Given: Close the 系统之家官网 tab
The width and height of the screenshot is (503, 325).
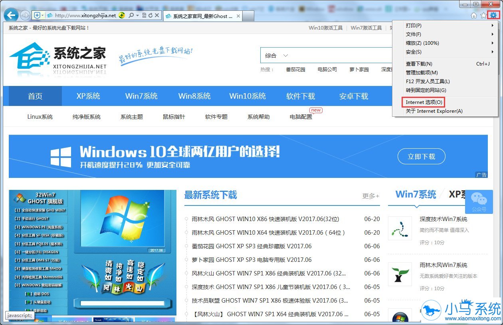Looking at the screenshot, I should click(238, 16).
